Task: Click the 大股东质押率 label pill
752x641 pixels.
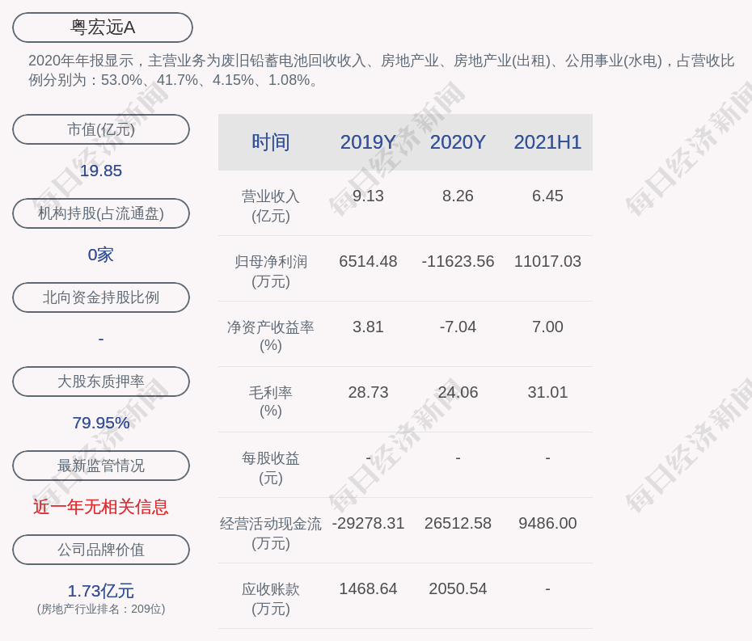Action: [x=101, y=382]
